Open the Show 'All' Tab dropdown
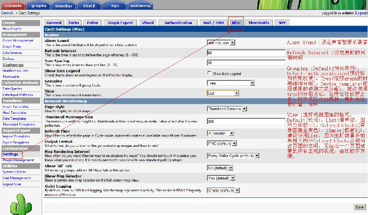Image resolution: width=368 pixels, height=215 pixels. (220, 168)
